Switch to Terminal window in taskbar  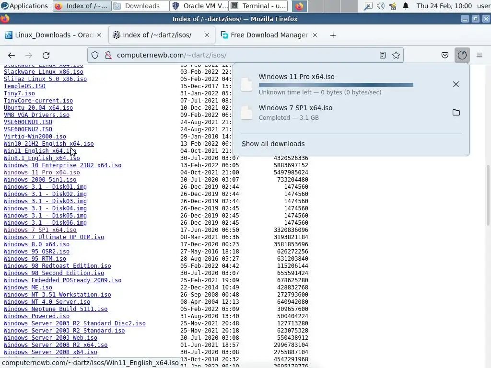point(258,6)
